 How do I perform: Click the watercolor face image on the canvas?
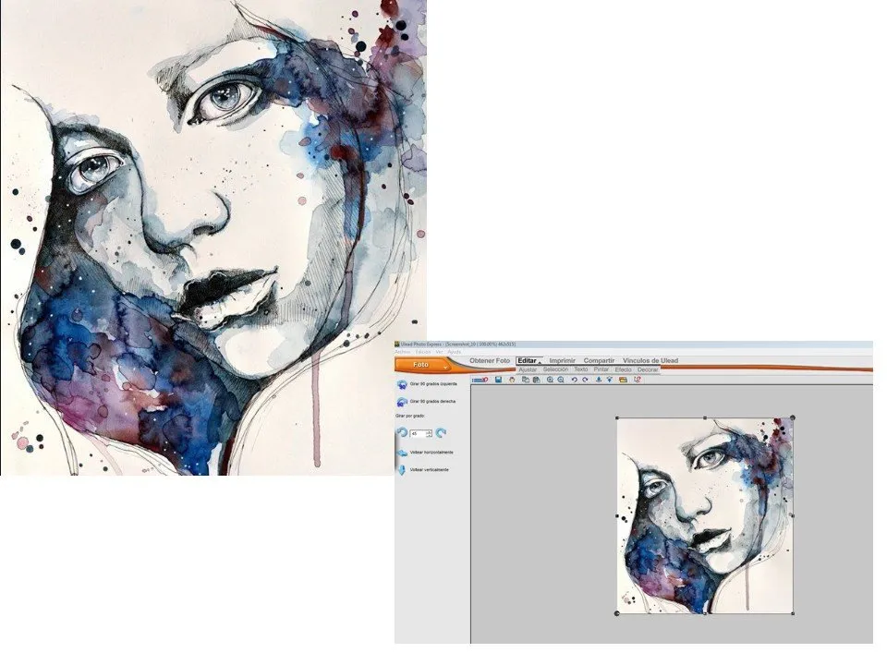tap(704, 515)
